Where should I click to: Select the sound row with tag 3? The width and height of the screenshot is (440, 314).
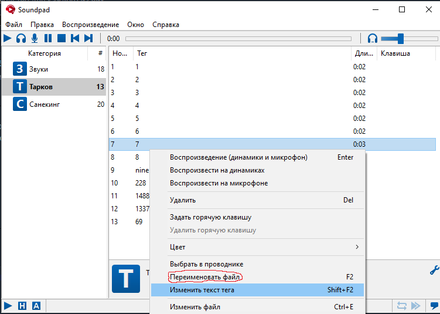[272, 93]
